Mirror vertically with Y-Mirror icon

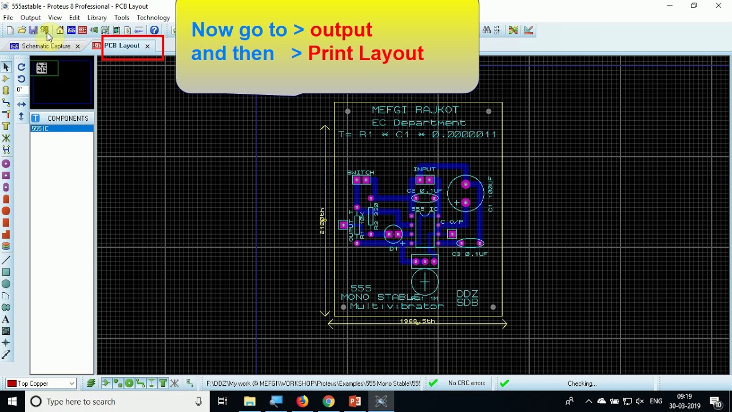pyautogui.click(x=21, y=116)
